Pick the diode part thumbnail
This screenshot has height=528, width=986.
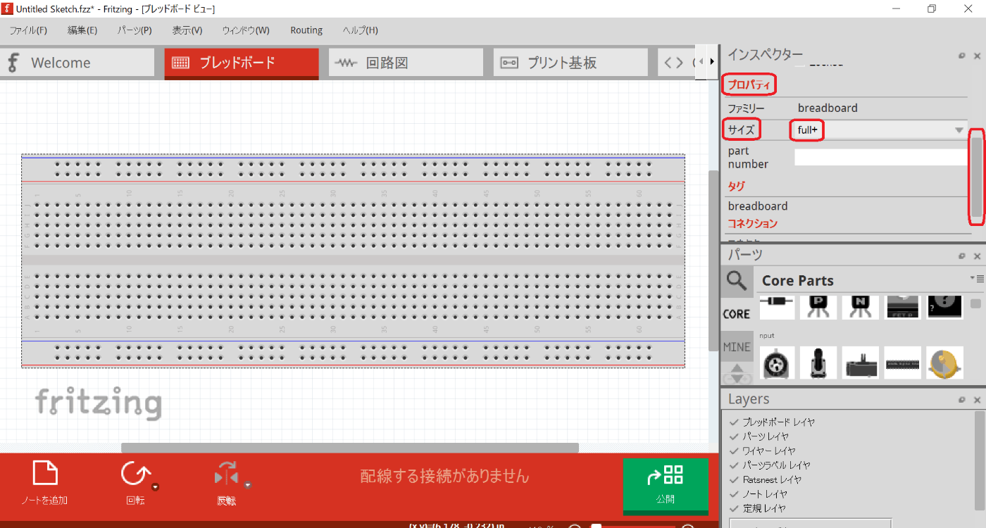coord(778,307)
